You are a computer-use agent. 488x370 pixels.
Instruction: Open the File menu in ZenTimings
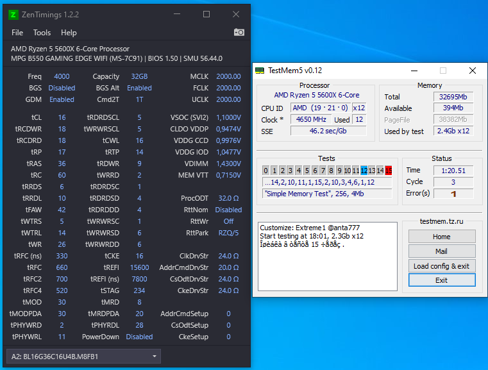point(17,33)
